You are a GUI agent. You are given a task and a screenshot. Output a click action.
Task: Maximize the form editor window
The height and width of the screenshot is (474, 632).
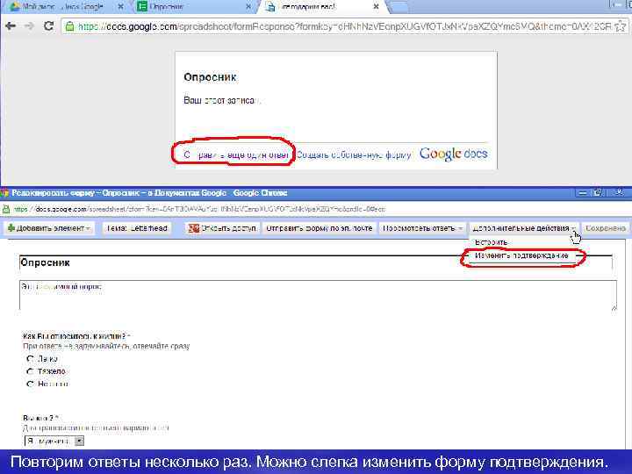click(x=598, y=193)
